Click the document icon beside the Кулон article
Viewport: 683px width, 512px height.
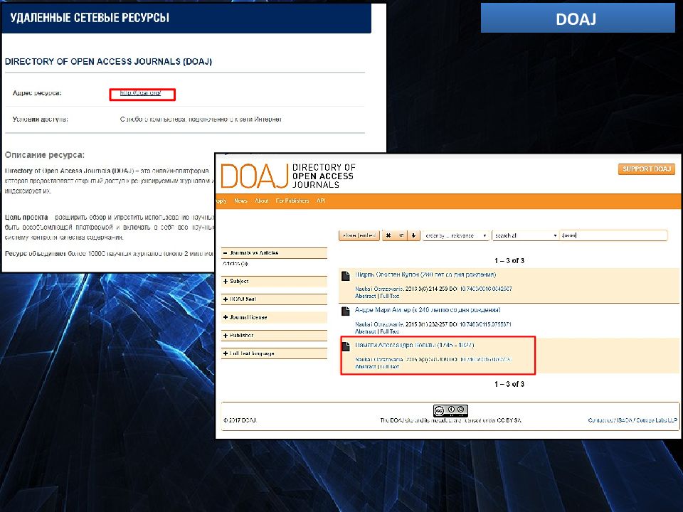coord(346,276)
